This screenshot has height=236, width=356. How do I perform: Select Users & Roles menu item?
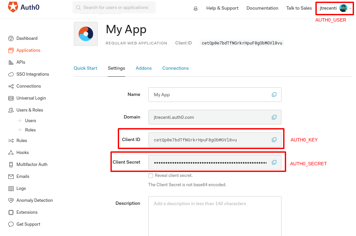[x=30, y=110]
